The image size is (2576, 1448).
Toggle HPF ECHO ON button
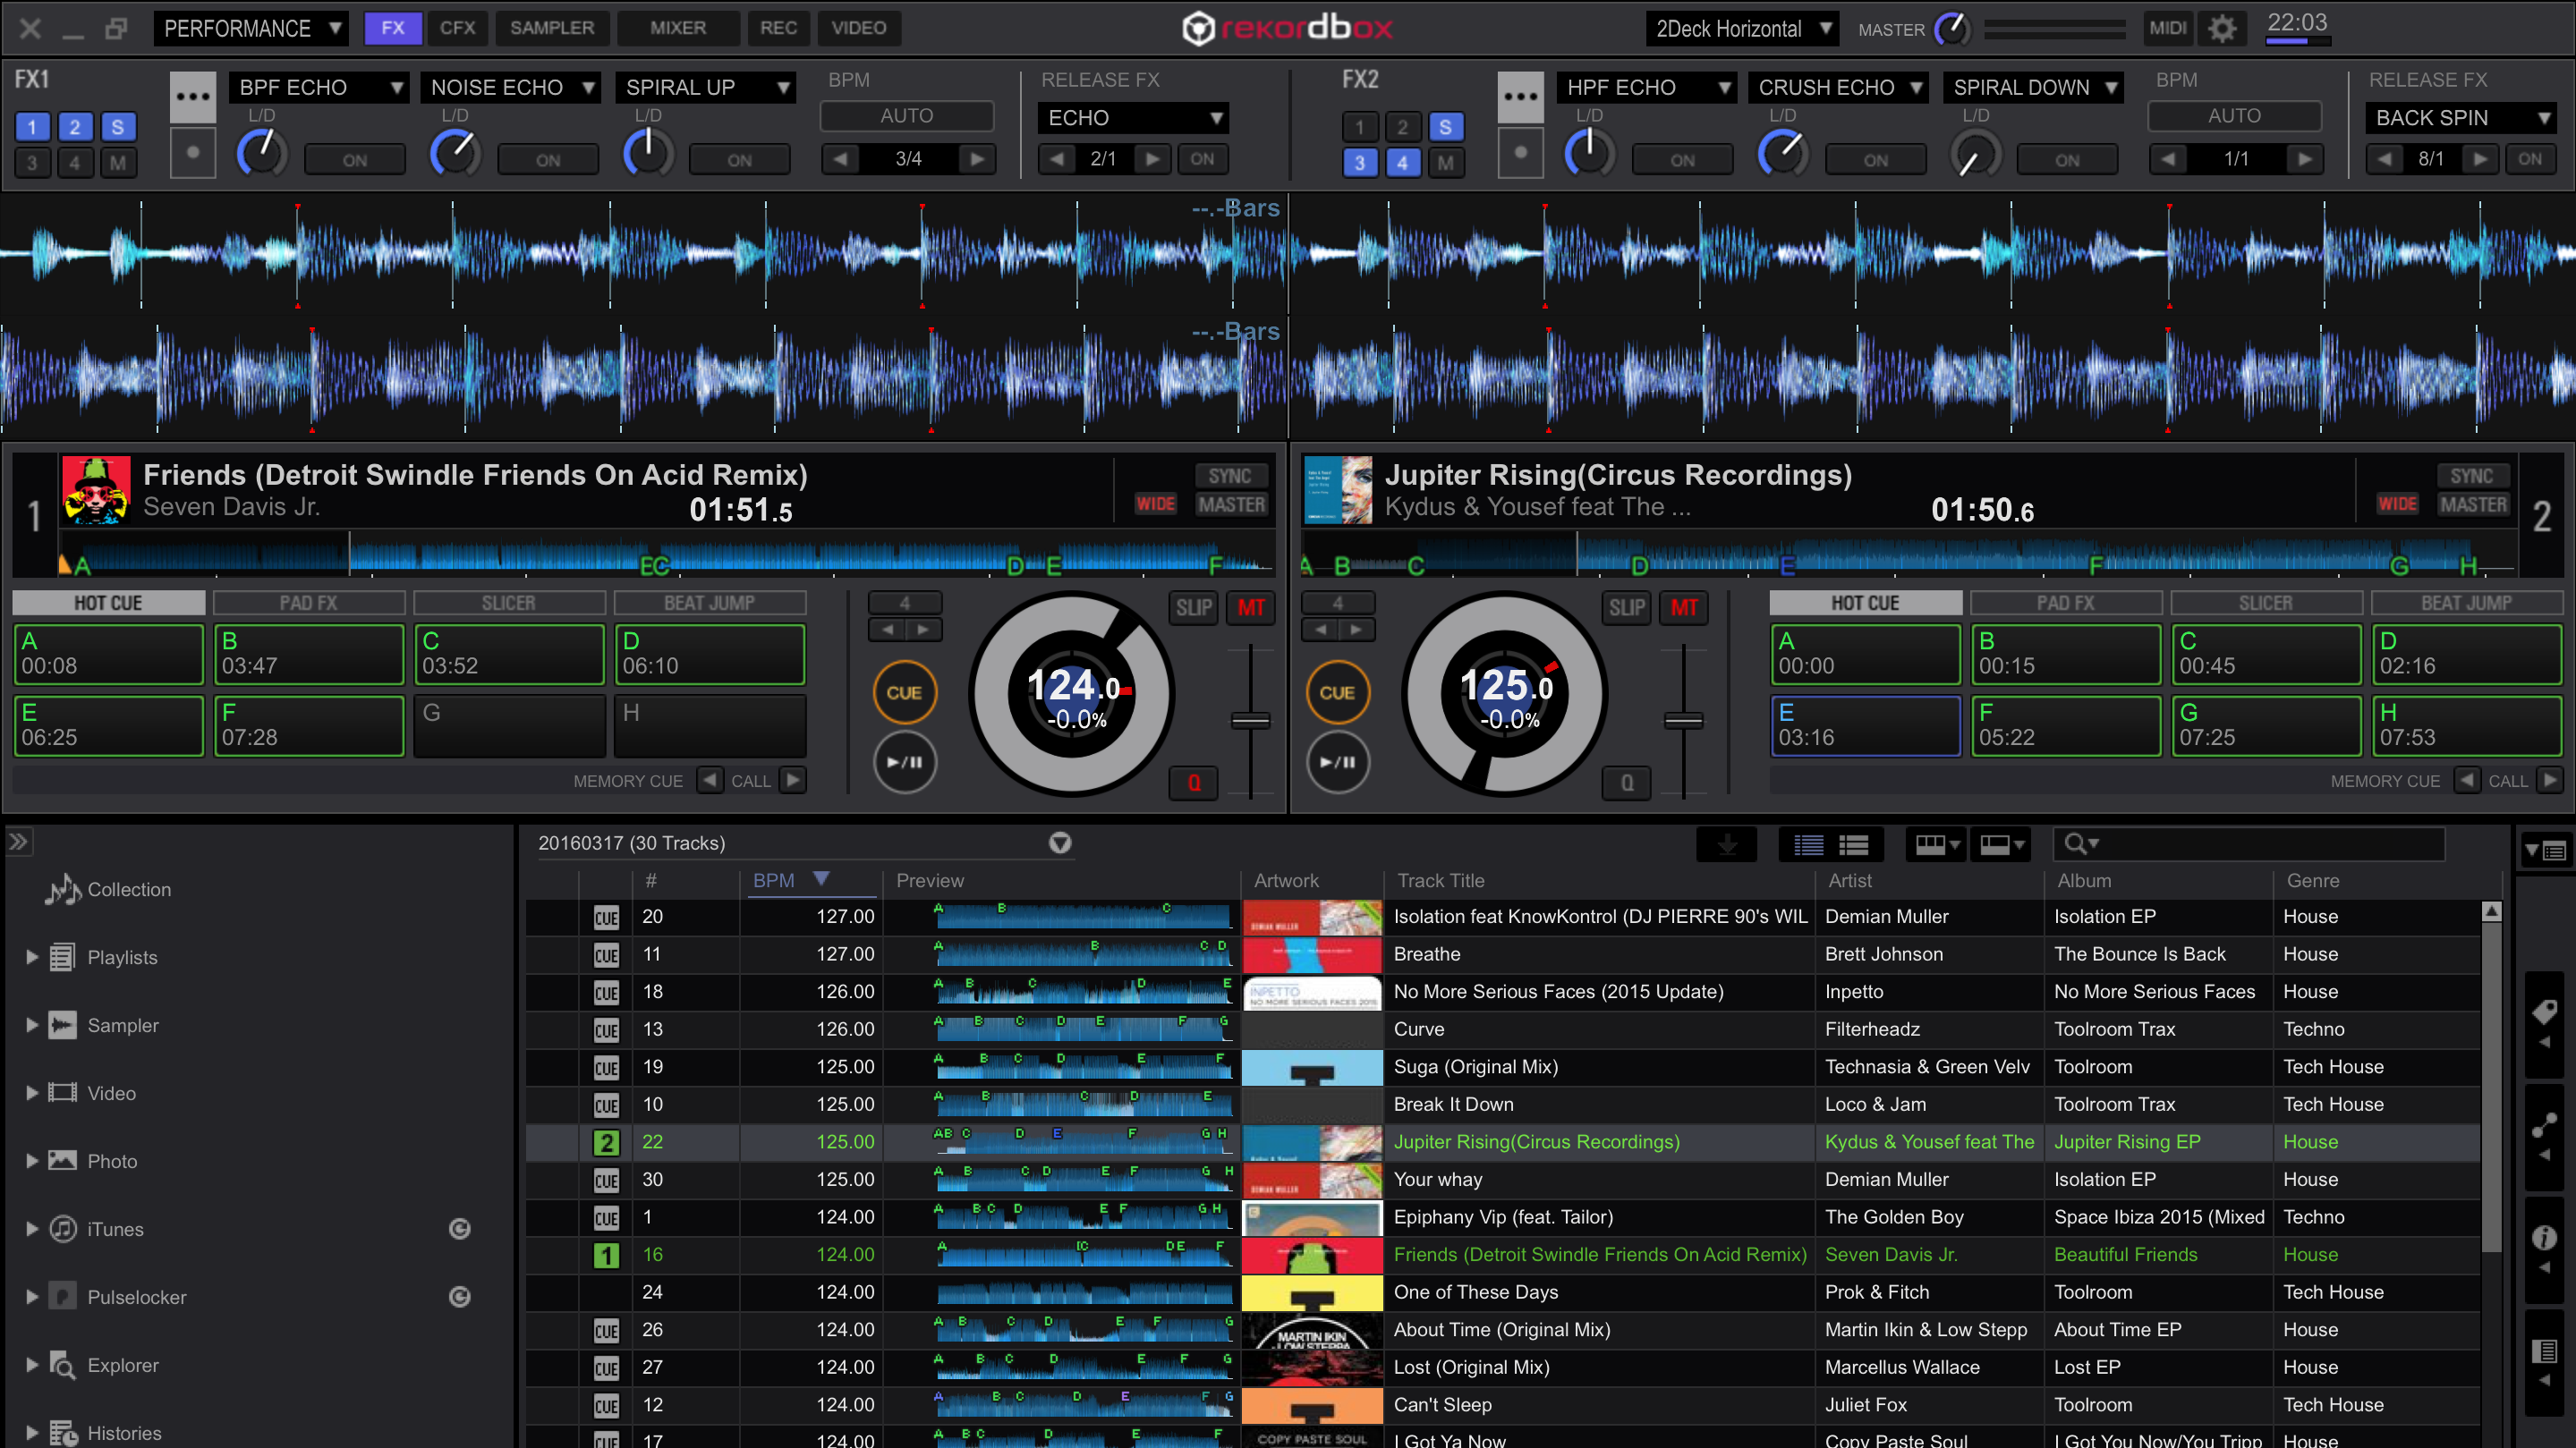(x=1682, y=160)
